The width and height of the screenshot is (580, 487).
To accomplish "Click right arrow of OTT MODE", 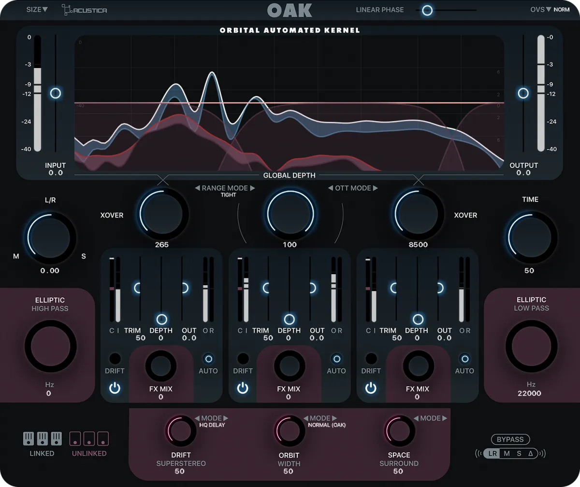I will tap(375, 188).
